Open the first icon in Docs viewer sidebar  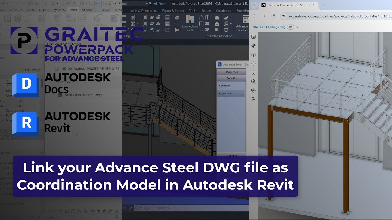point(254,37)
